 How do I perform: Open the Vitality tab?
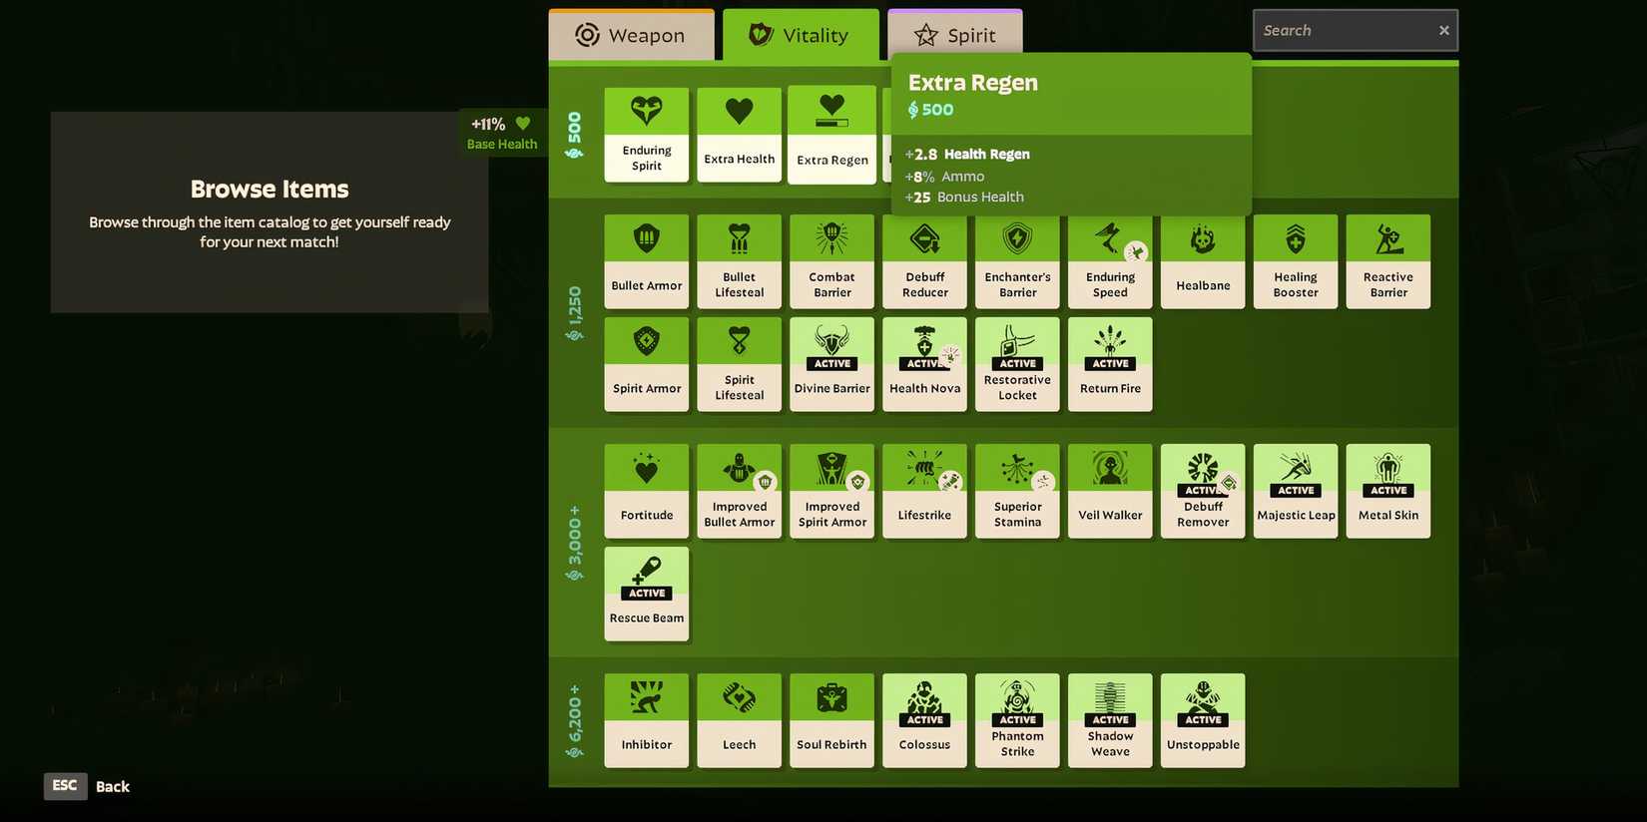801,36
